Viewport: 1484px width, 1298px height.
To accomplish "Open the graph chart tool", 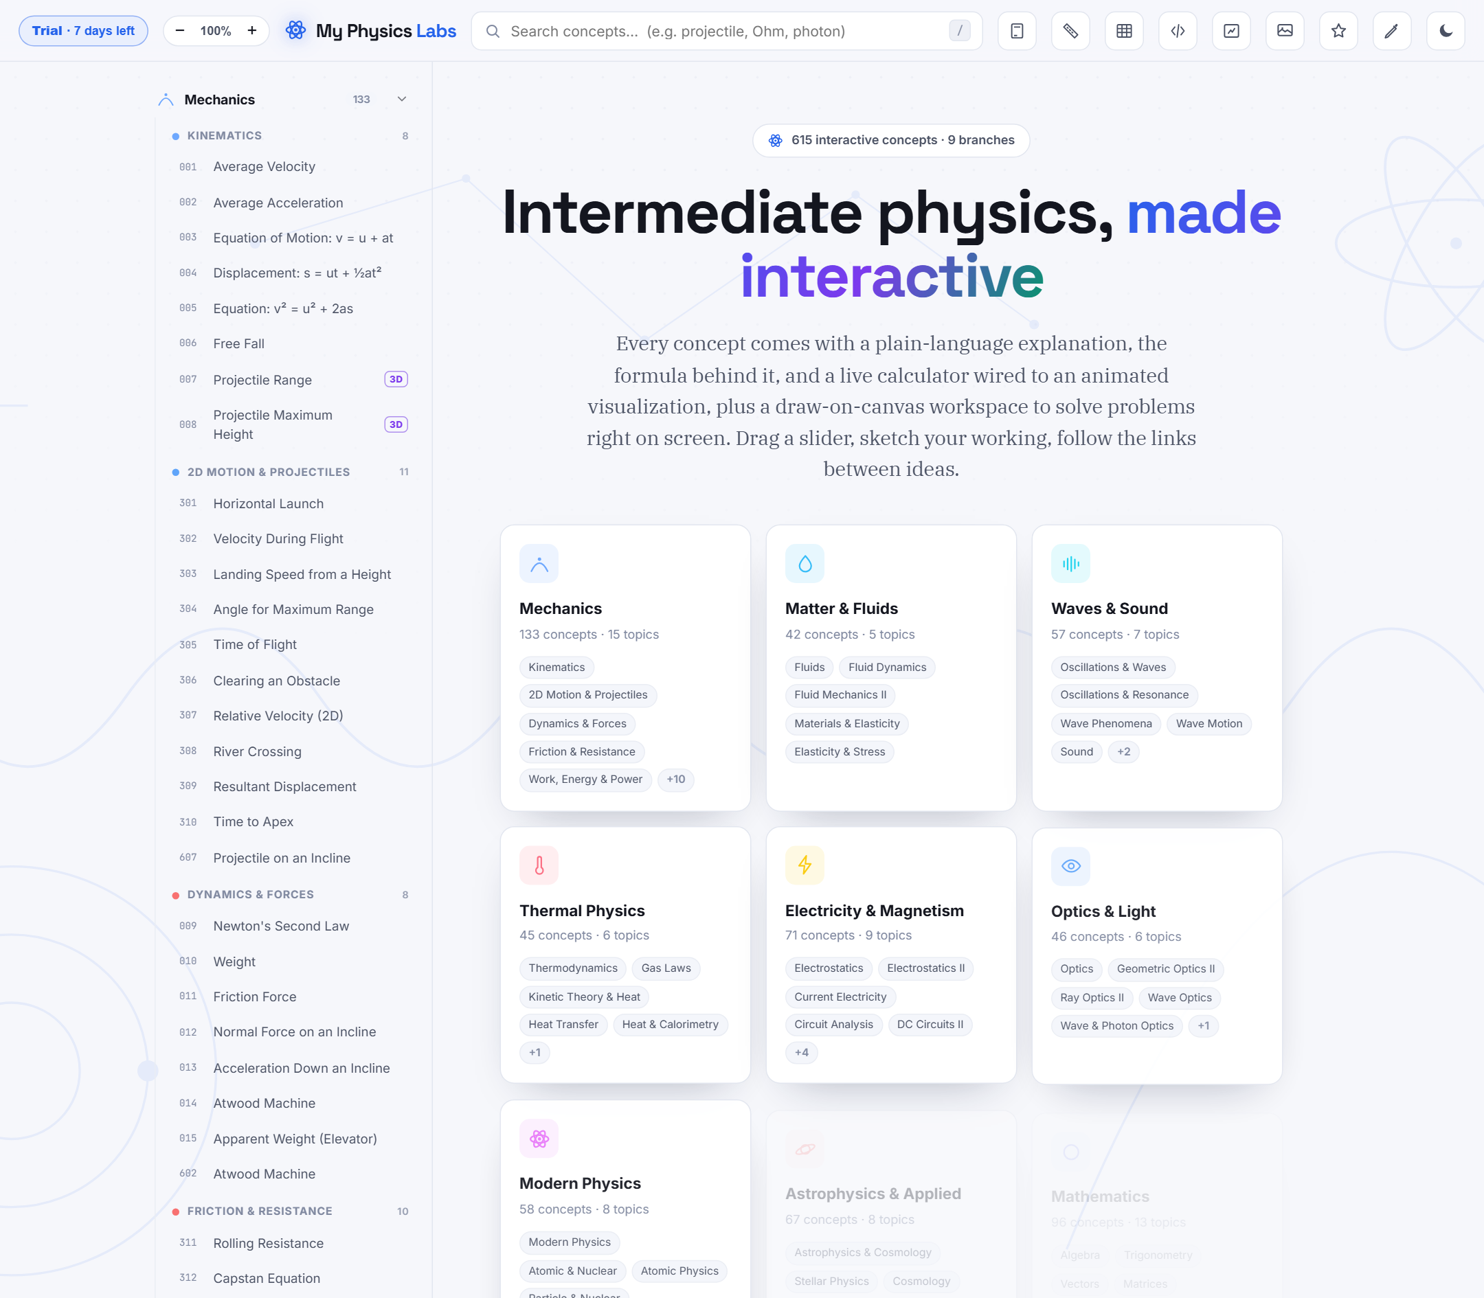I will [x=1231, y=31].
